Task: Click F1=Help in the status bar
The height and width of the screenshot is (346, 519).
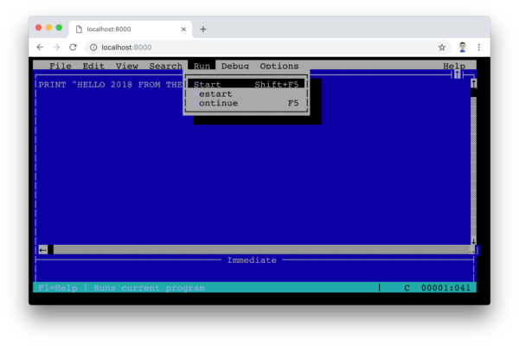Action: click(x=58, y=288)
